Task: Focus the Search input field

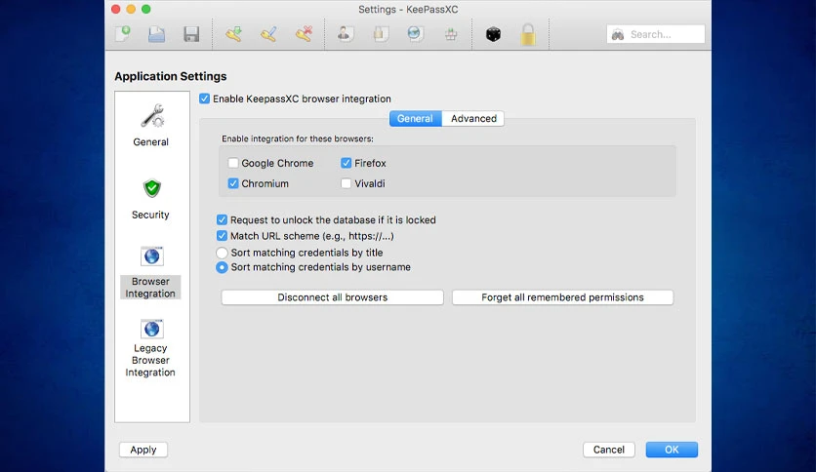Action: point(656,34)
